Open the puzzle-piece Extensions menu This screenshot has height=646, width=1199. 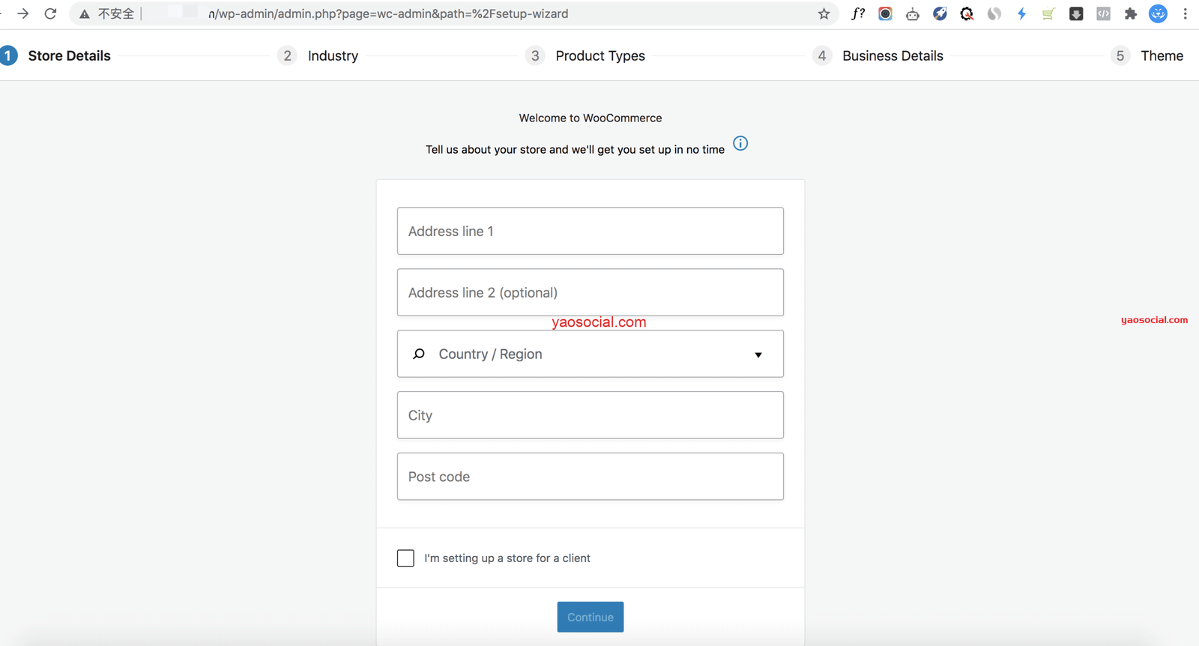pos(1130,13)
